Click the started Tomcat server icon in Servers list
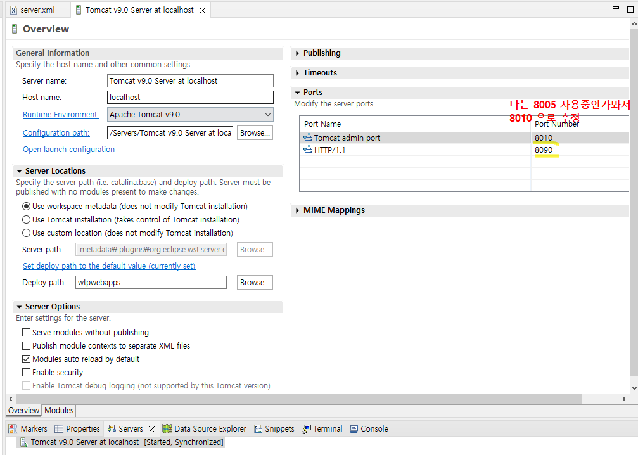The image size is (638, 455). (x=23, y=442)
